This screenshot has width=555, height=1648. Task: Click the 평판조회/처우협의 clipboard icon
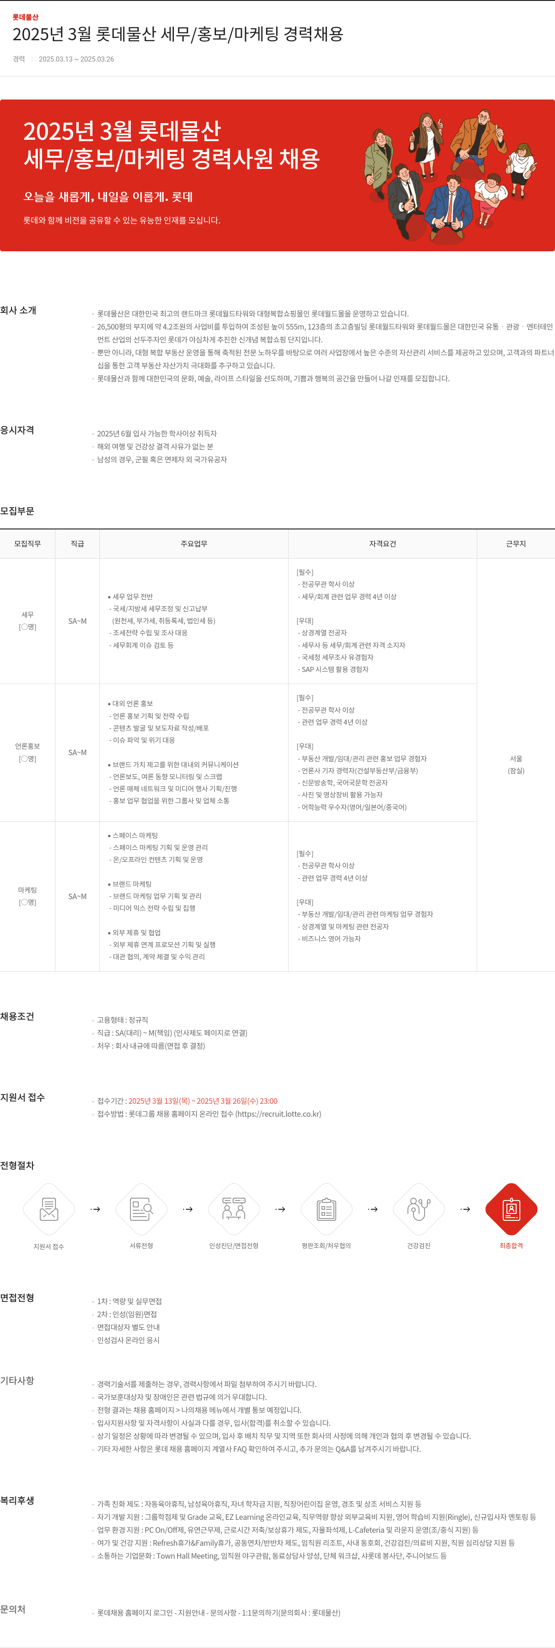(326, 1209)
